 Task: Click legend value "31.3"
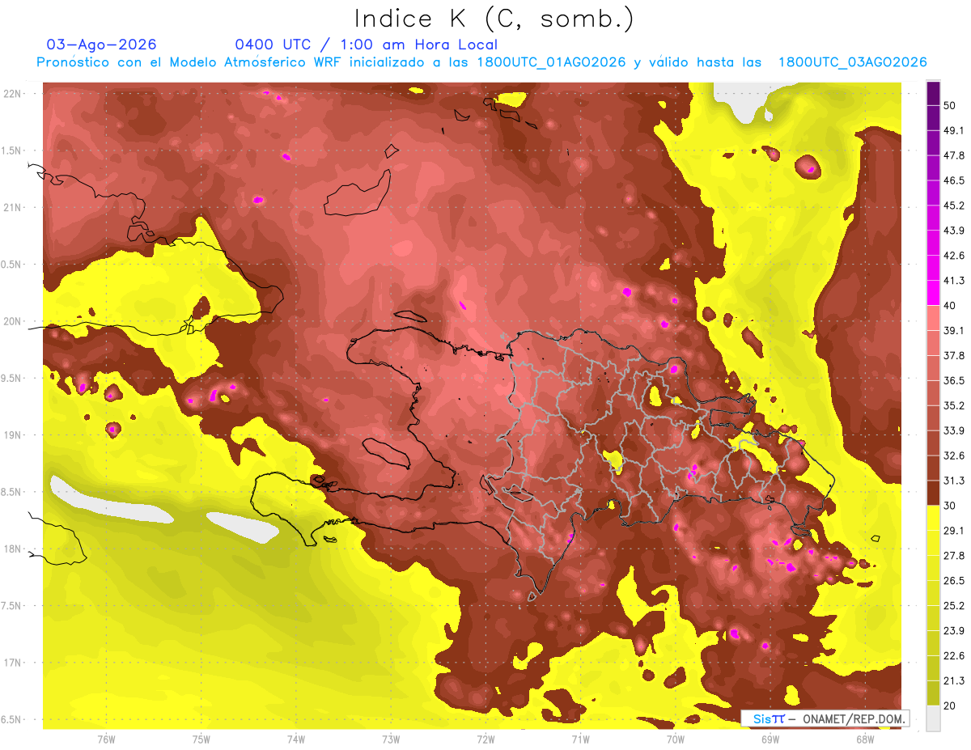coord(954,481)
